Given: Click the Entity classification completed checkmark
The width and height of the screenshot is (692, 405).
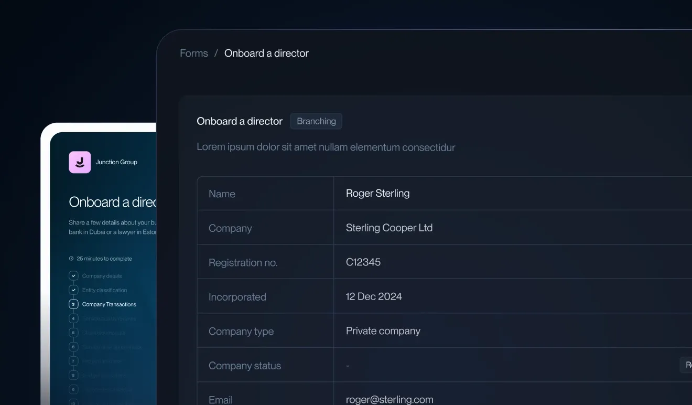Looking at the screenshot, I should 73,290.
